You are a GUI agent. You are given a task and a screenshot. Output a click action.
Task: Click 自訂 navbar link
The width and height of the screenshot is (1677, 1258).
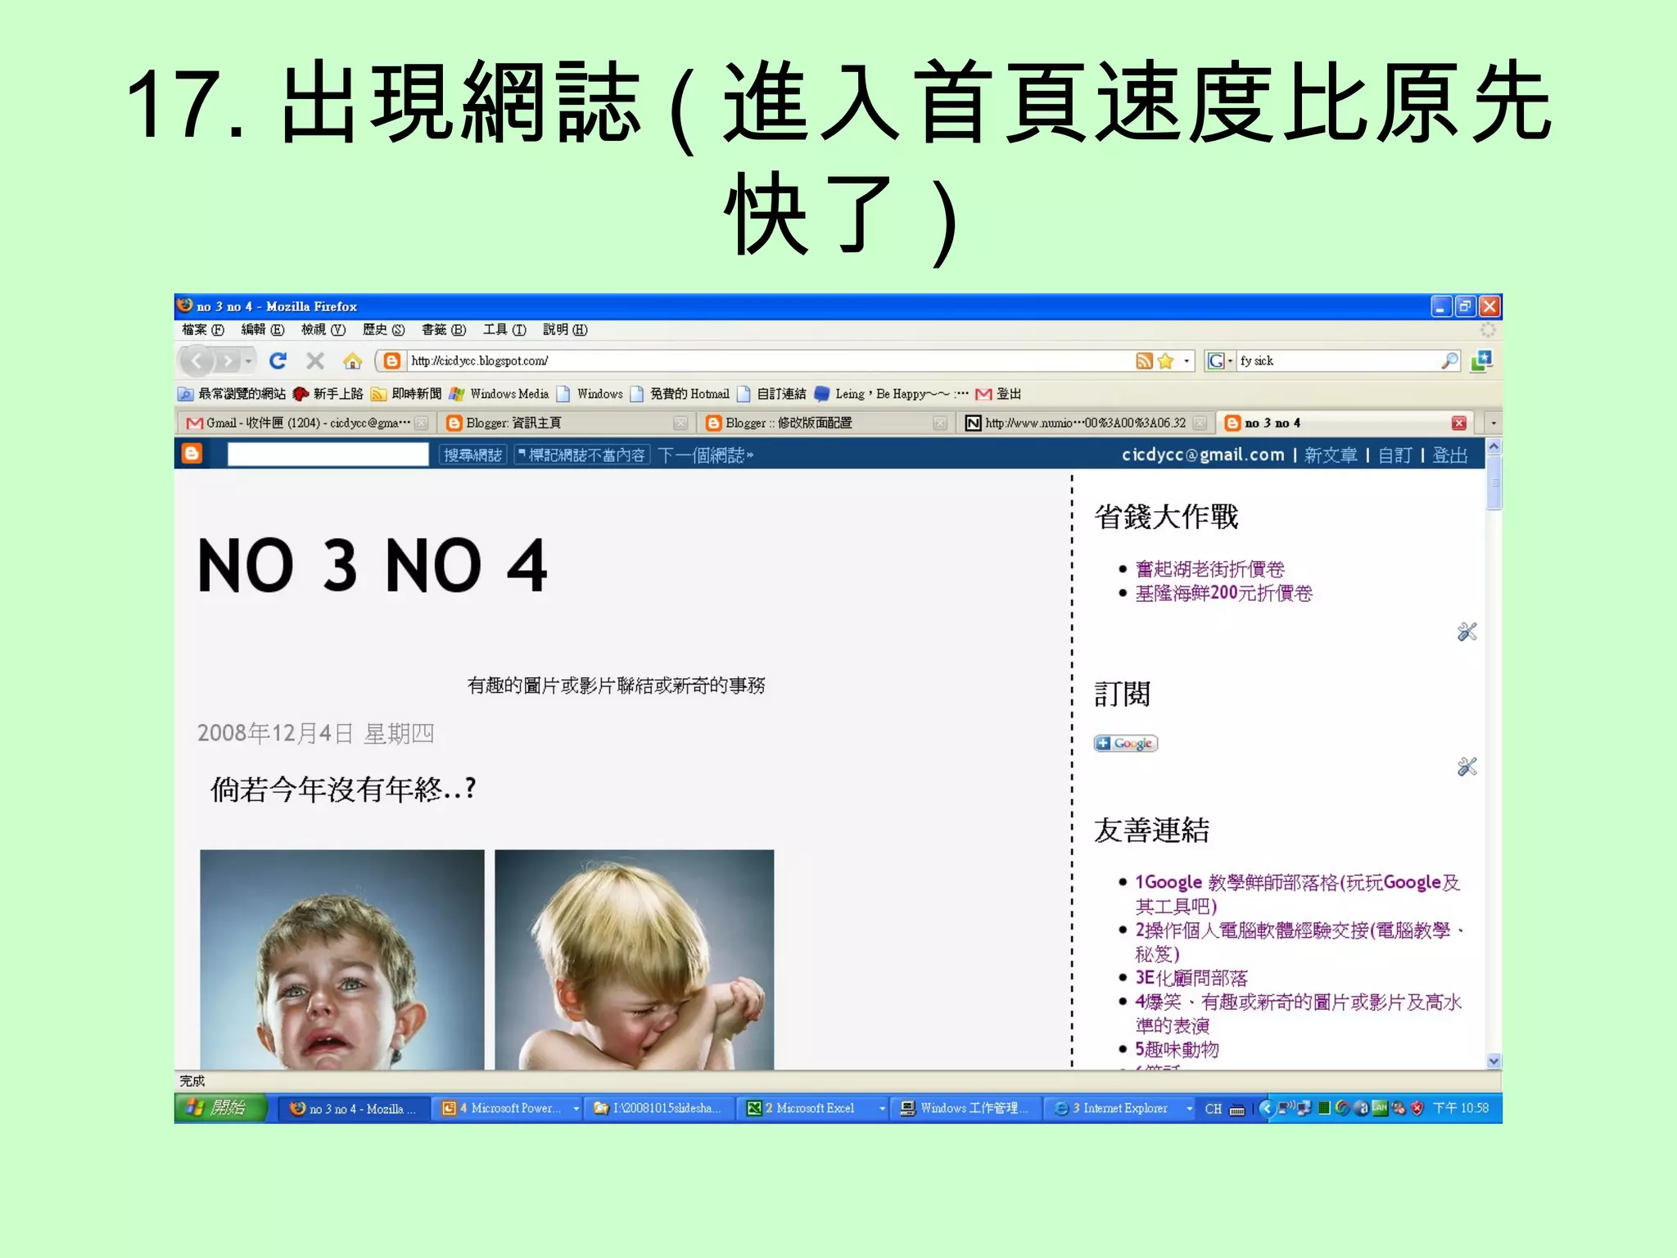coord(1394,455)
